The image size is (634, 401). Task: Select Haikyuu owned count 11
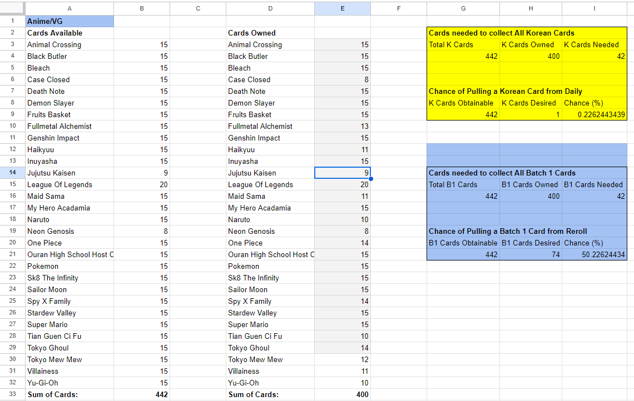(x=343, y=150)
